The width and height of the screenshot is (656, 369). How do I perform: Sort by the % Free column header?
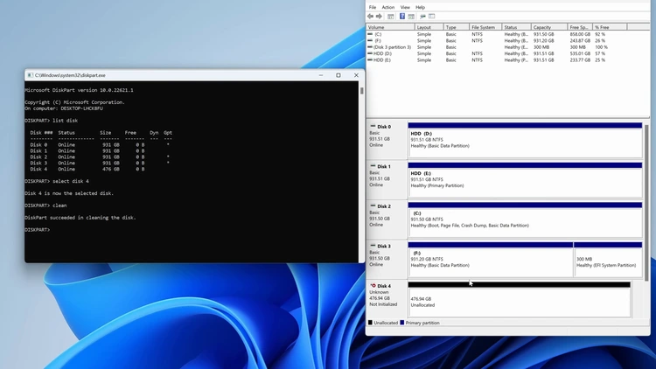610,27
